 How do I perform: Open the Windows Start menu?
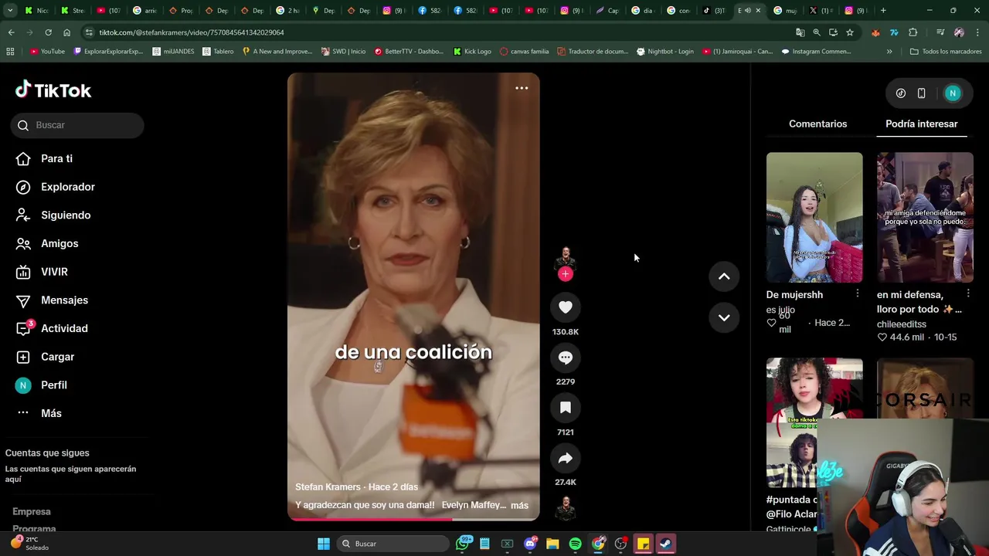pyautogui.click(x=324, y=544)
